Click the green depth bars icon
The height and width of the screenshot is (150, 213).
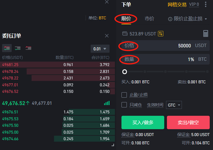coord(107,103)
